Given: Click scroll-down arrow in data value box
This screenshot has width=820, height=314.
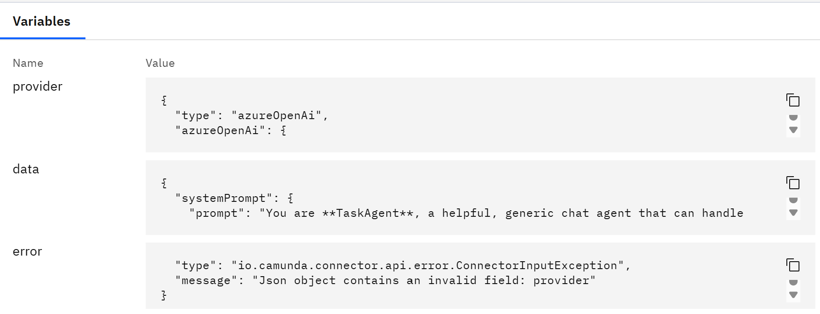Looking at the screenshot, I should [x=793, y=213].
